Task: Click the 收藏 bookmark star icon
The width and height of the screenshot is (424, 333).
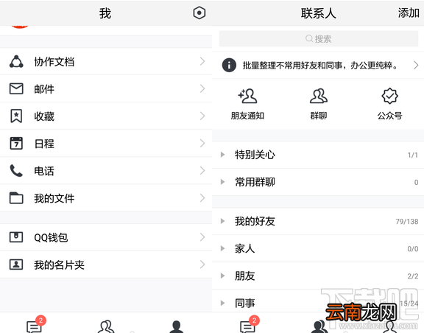Action: point(16,116)
